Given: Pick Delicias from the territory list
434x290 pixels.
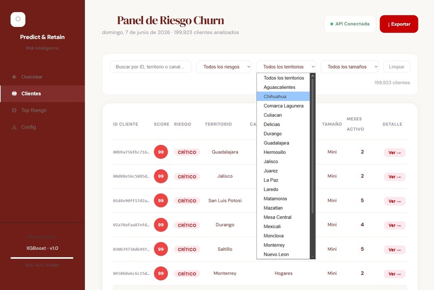Looking at the screenshot, I should [x=283, y=124].
